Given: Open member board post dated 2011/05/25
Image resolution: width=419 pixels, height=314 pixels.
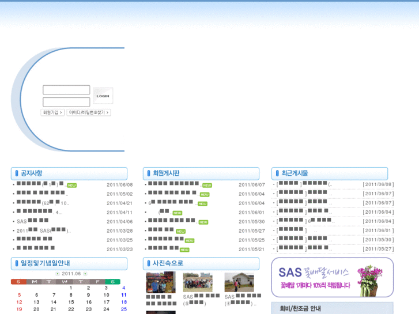Looking at the screenshot, I should coord(166,240).
